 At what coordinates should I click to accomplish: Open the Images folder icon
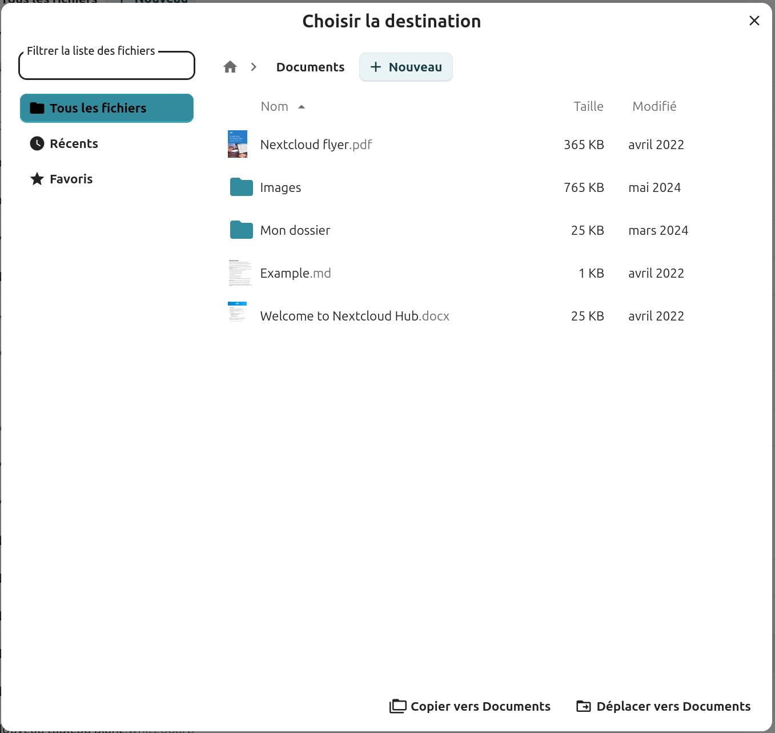point(241,187)
